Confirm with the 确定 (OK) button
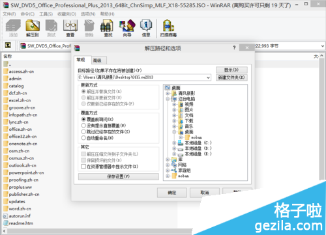The height and width of the screenshot is (235, 326). coord(172,193)
